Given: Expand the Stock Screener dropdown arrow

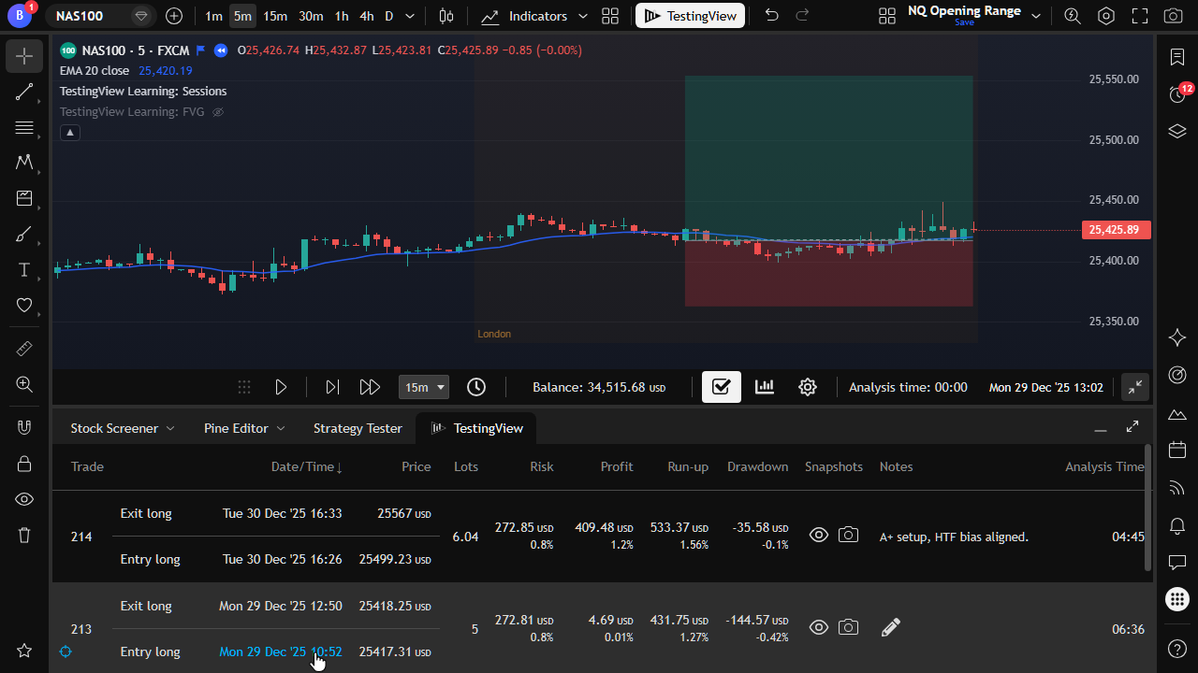Looking at the screenshot, I should [170, 428].
